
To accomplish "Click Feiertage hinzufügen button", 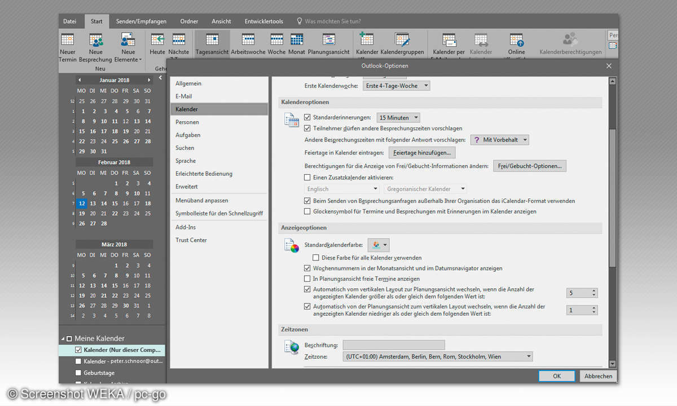I will (422, 153).
